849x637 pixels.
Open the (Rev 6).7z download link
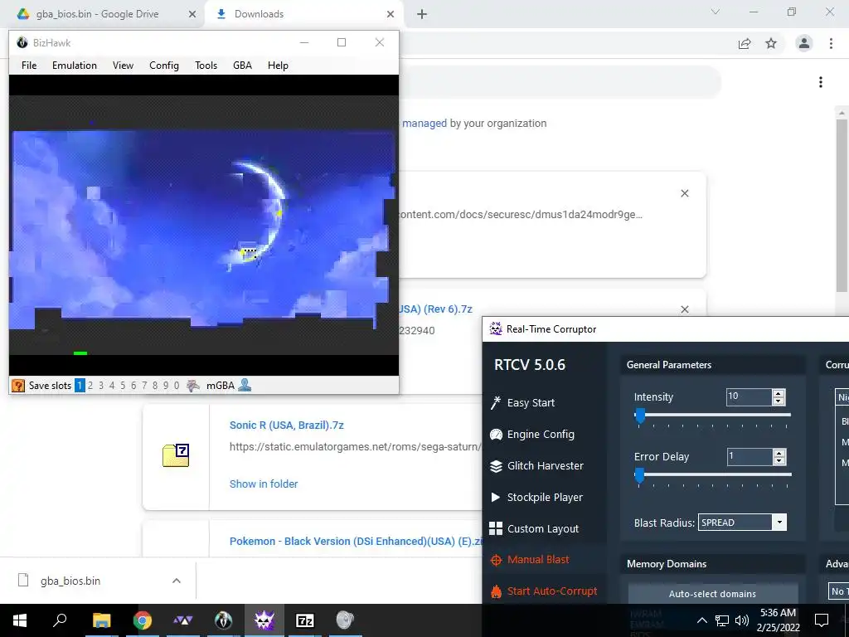click(436, 309)
